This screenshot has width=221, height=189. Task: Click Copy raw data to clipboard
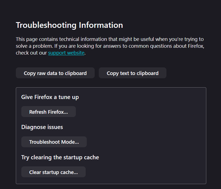pos(55,73)
